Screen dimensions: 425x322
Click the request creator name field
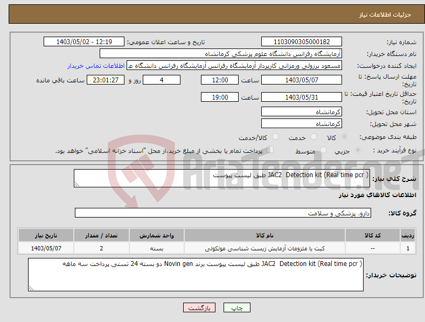point(234,66)
